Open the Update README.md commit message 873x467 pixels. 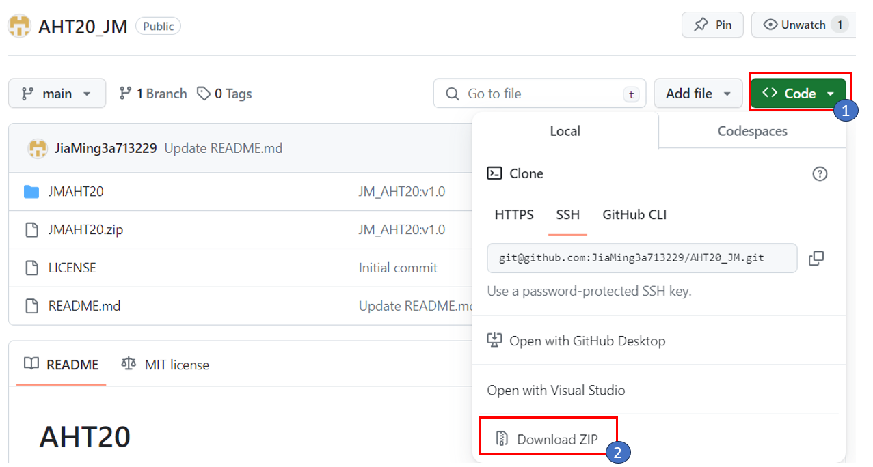[223, 148]
